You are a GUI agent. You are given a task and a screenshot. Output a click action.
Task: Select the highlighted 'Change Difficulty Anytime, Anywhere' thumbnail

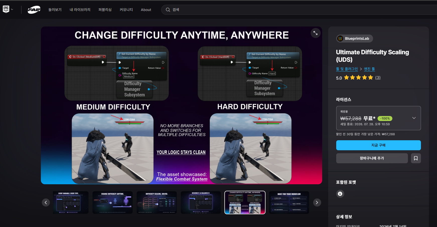[245, 202]
